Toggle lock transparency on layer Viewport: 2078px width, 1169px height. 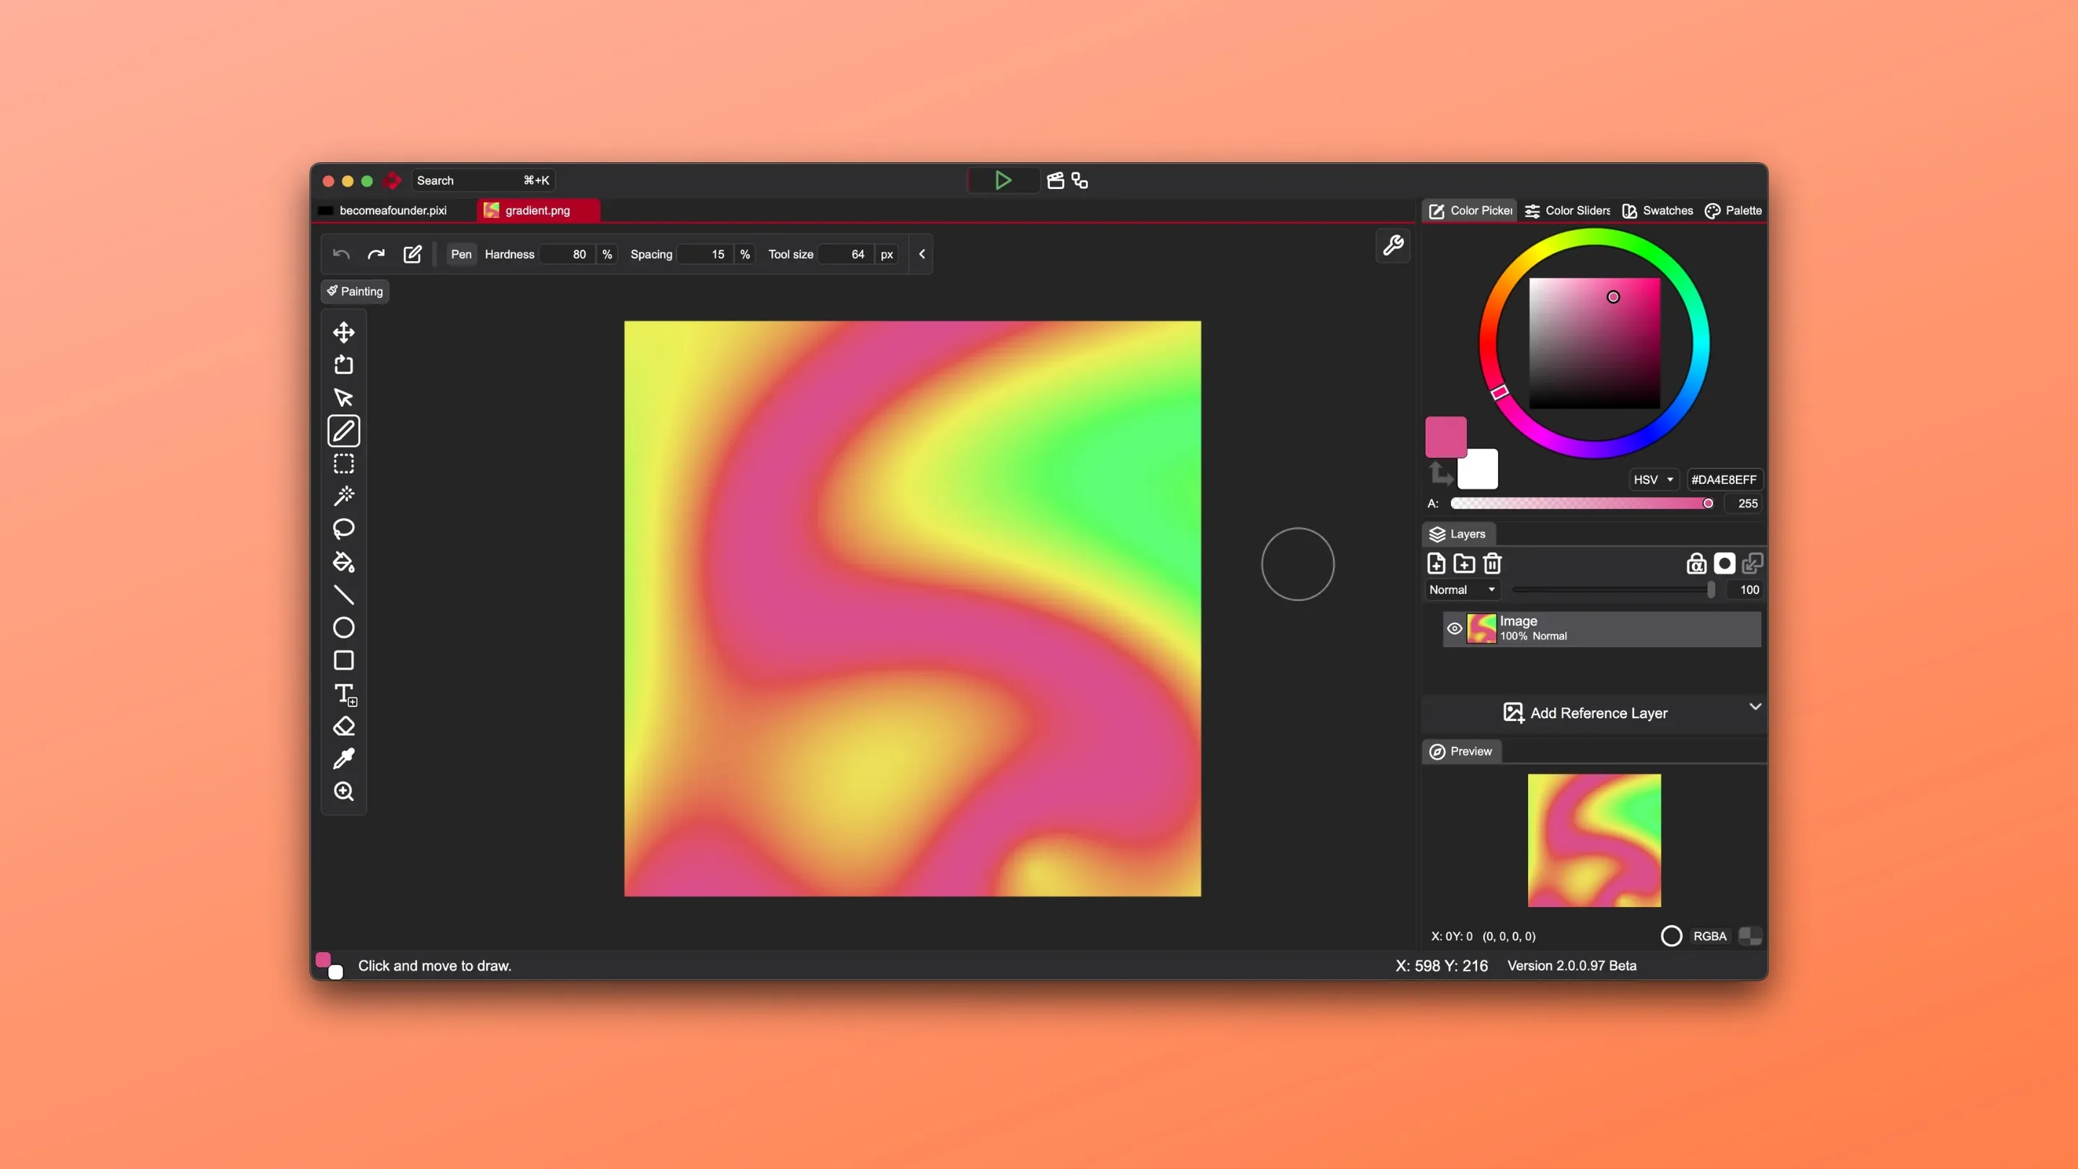[1696, 563]
